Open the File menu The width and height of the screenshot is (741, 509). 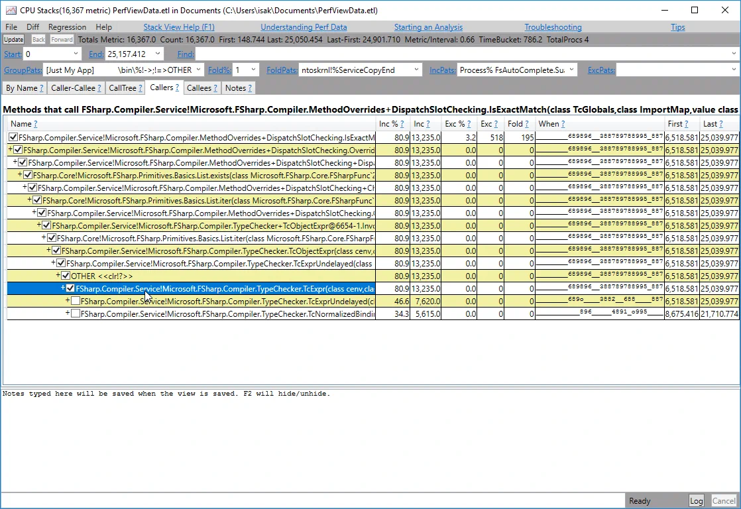pyautogui.click(x=11, y=27)
